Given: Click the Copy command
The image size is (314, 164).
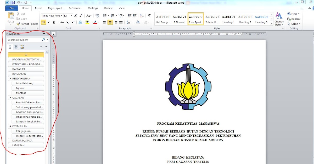Looking at the screenshot, I should (21, 19).
